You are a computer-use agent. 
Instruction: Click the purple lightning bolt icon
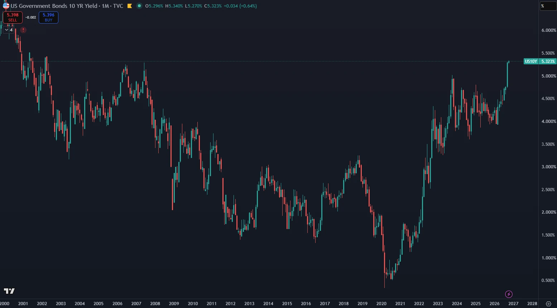tap(509, 294)
